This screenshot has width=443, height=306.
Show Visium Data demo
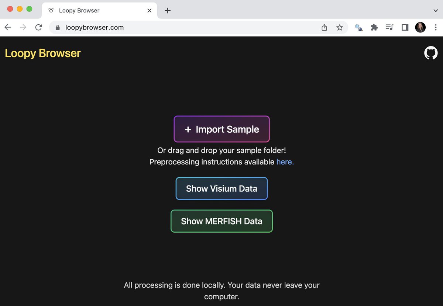(221, 188)
